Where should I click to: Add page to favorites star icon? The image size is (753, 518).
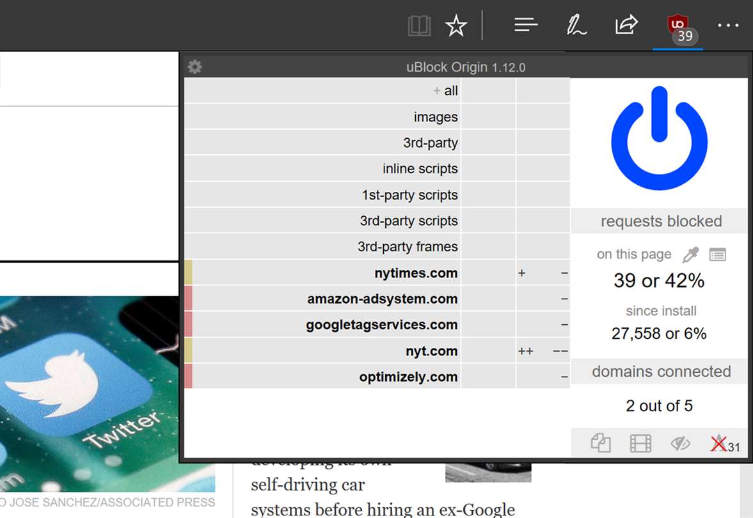(x=456, y=26)
